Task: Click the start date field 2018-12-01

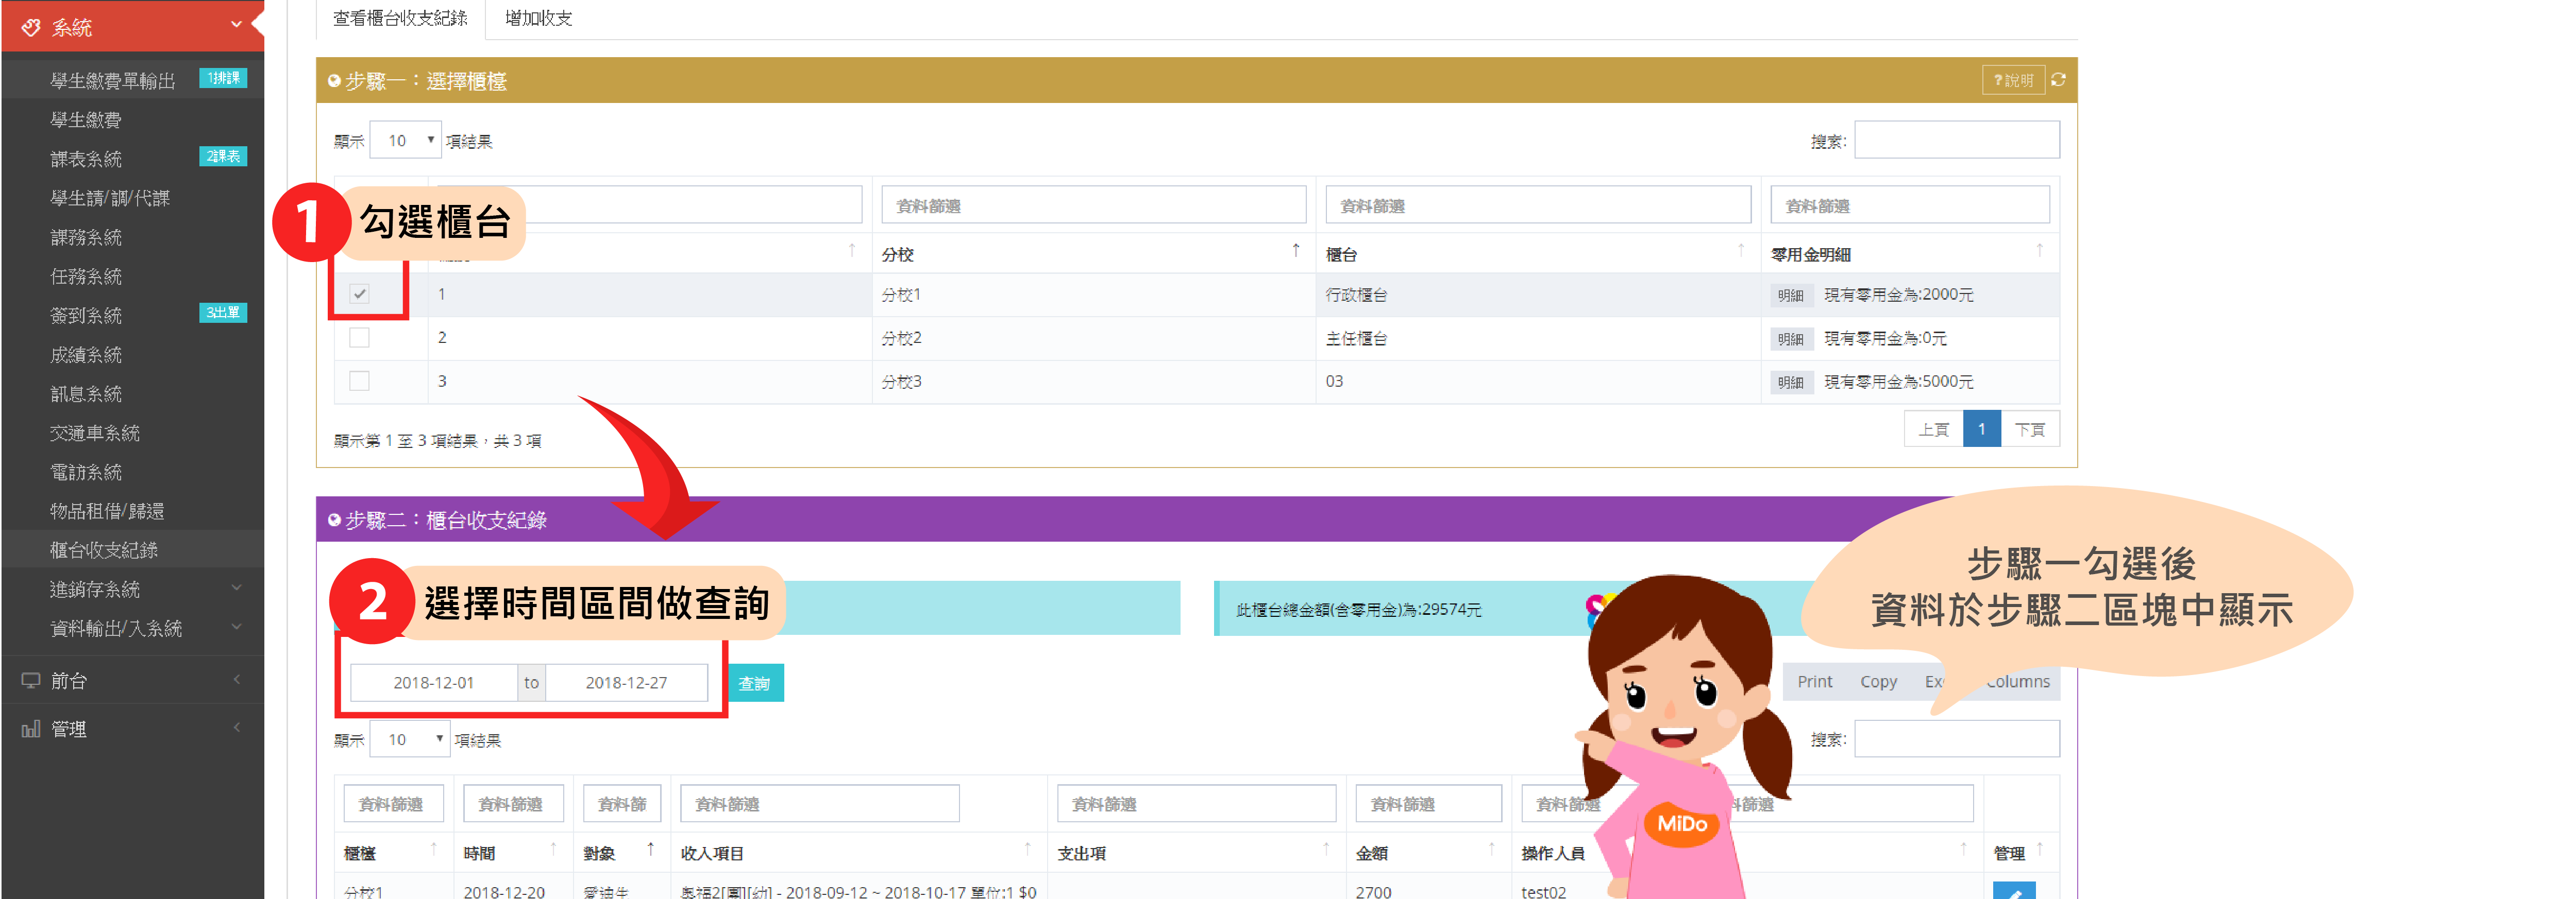Action: (x=433, y=682)
